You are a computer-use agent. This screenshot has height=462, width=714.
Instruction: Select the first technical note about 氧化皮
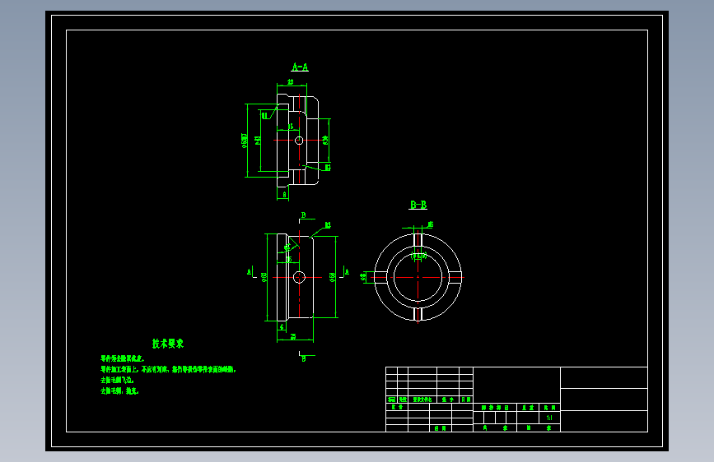(x=123, y=358)
